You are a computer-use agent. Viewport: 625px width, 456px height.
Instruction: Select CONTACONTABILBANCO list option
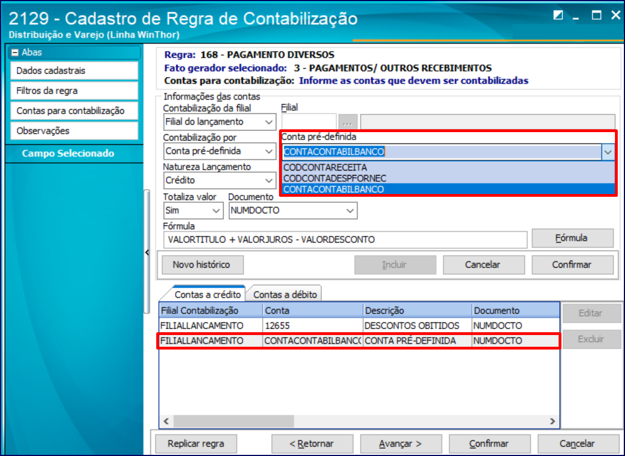[x=449, y=189]
